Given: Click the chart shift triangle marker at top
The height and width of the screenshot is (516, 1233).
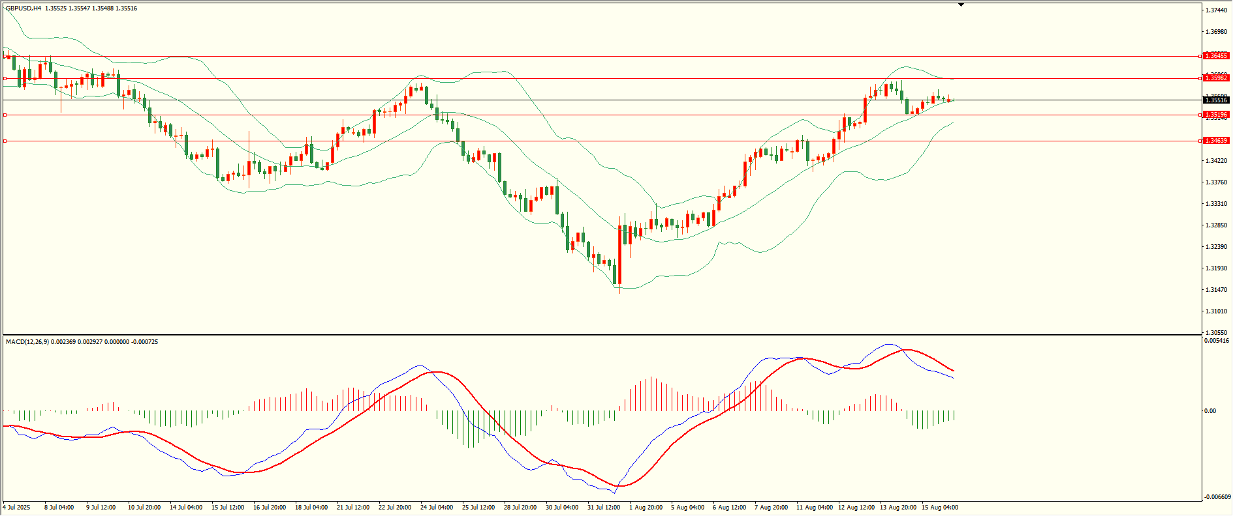Looking at the screenshot, I should tap(961, 5).
